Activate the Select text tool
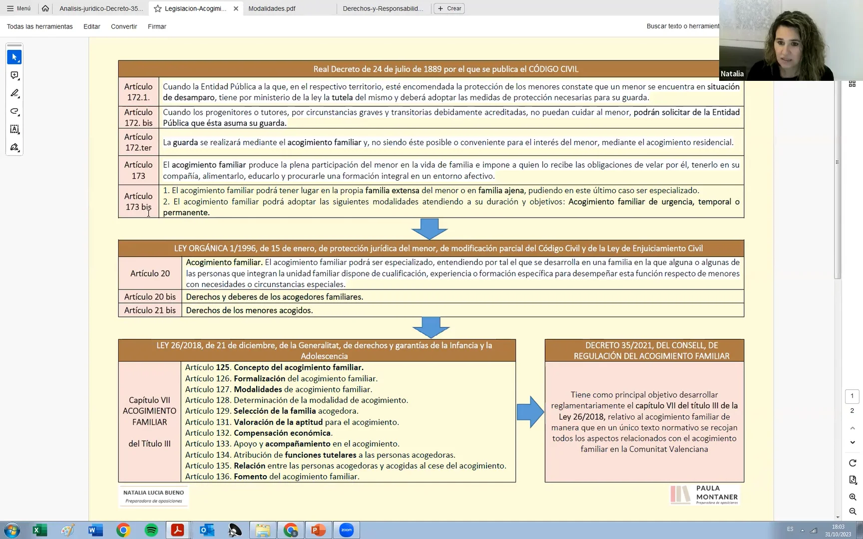The width and height of the screenshot is (863, 539). click(14, 129)
